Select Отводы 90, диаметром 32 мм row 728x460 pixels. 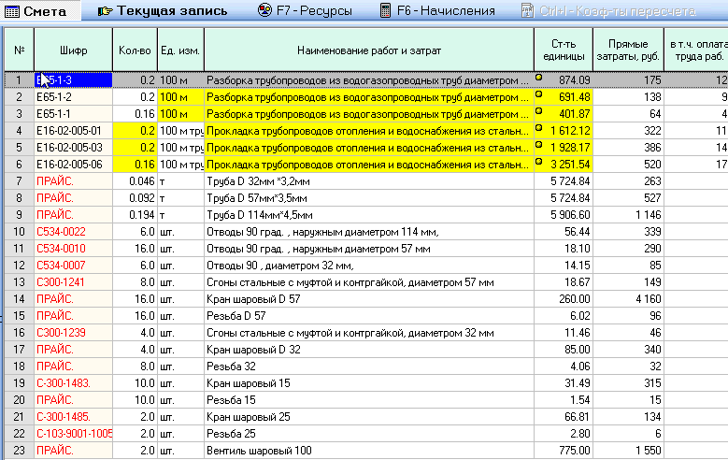point(369,266)
